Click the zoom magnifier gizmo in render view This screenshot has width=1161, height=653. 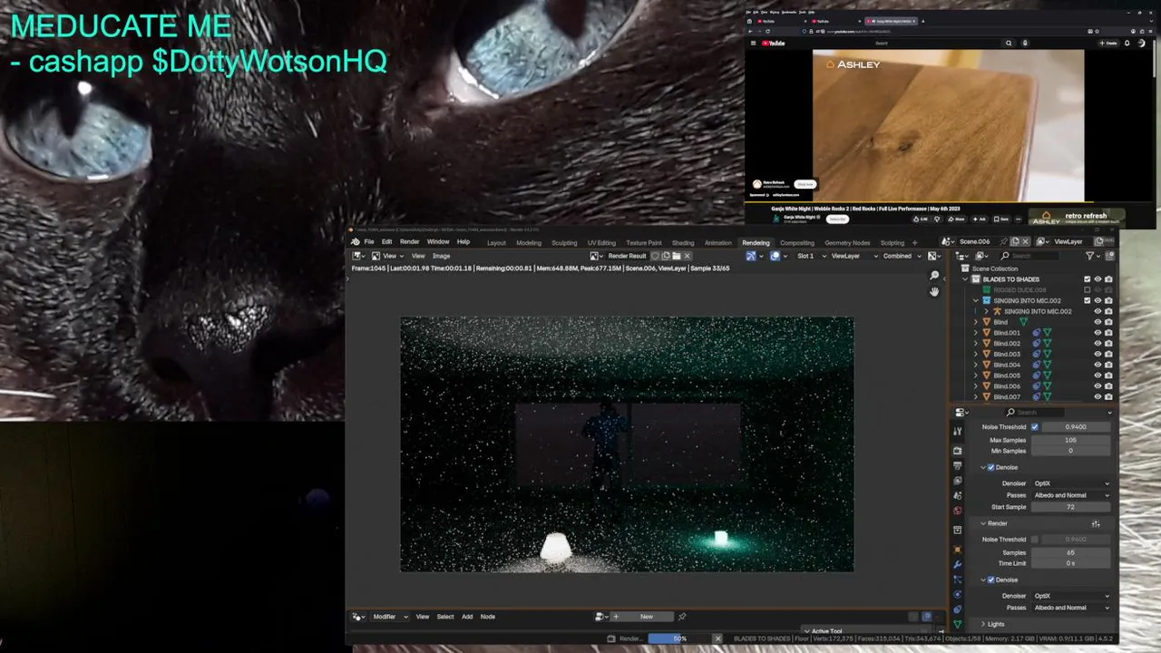pyautogui.click(x=934, y=275)
